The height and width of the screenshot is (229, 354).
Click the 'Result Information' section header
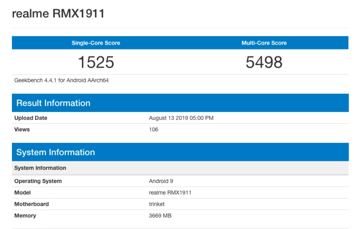(180, 103)
